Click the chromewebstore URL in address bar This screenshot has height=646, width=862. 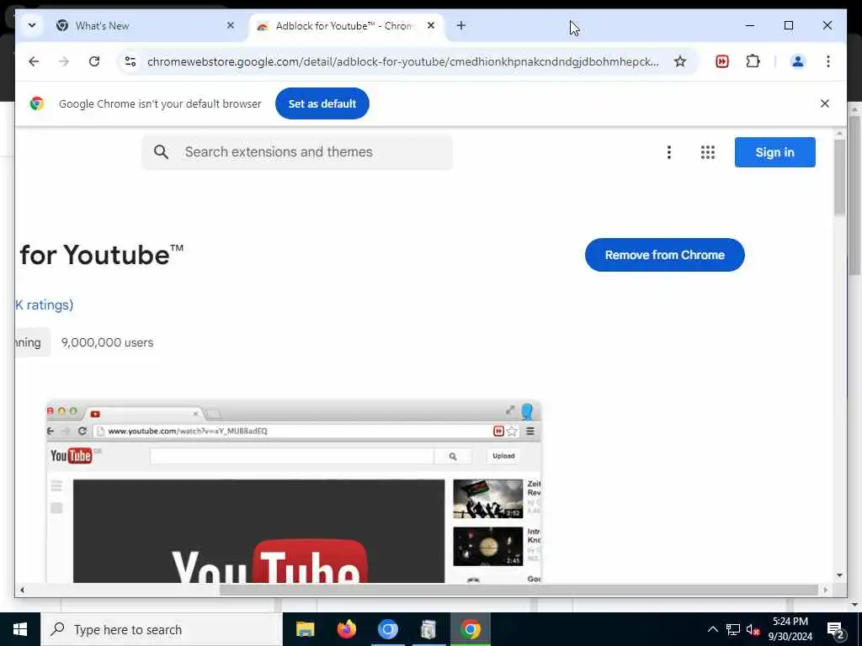(403, 61)
